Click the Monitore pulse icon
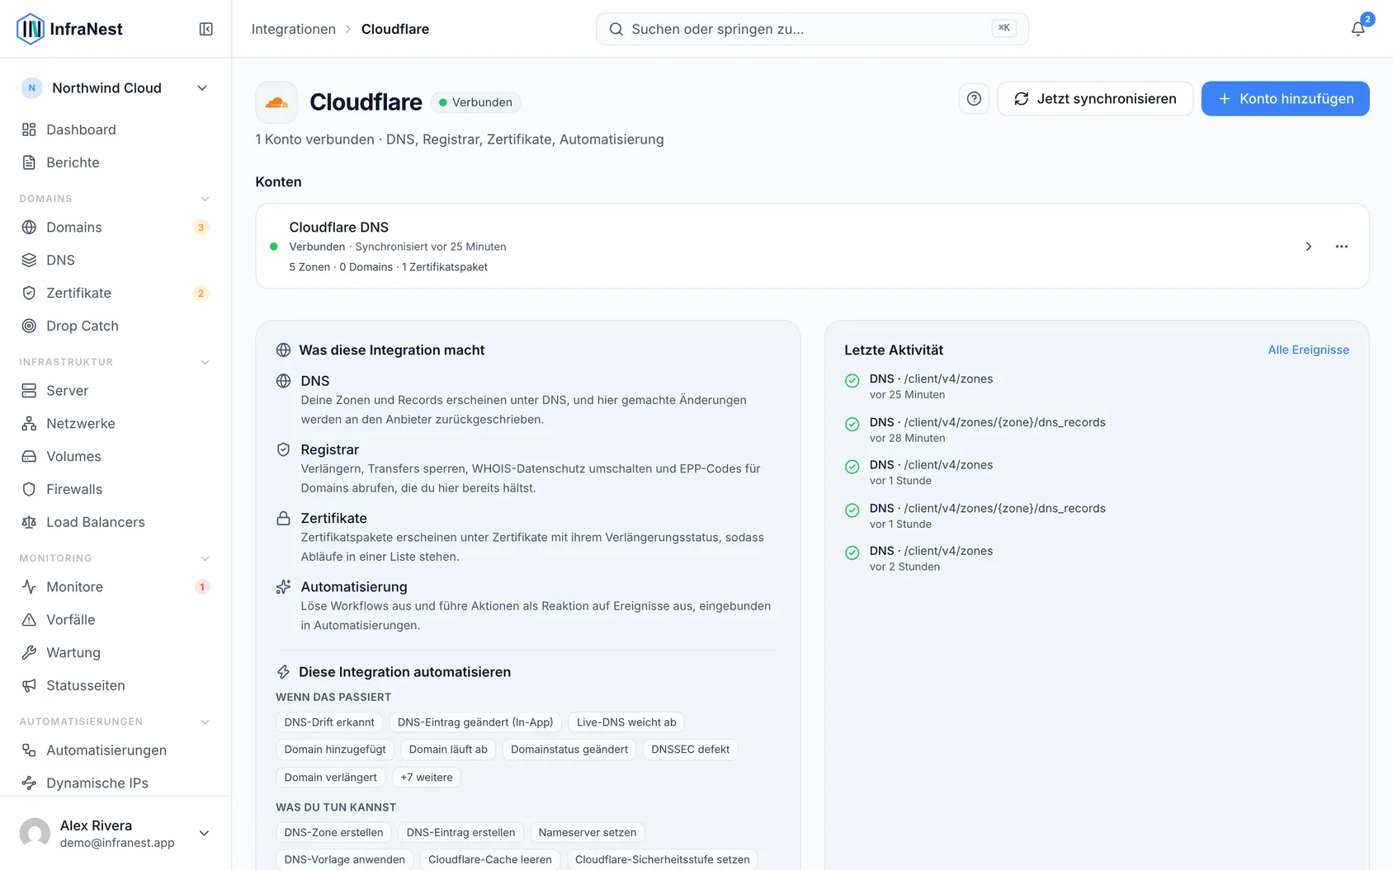1393x870 pixels. (29, 587)
